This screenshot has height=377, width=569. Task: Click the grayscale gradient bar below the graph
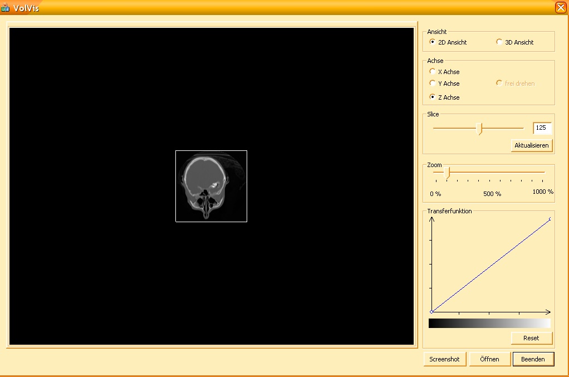coord(489,324)
